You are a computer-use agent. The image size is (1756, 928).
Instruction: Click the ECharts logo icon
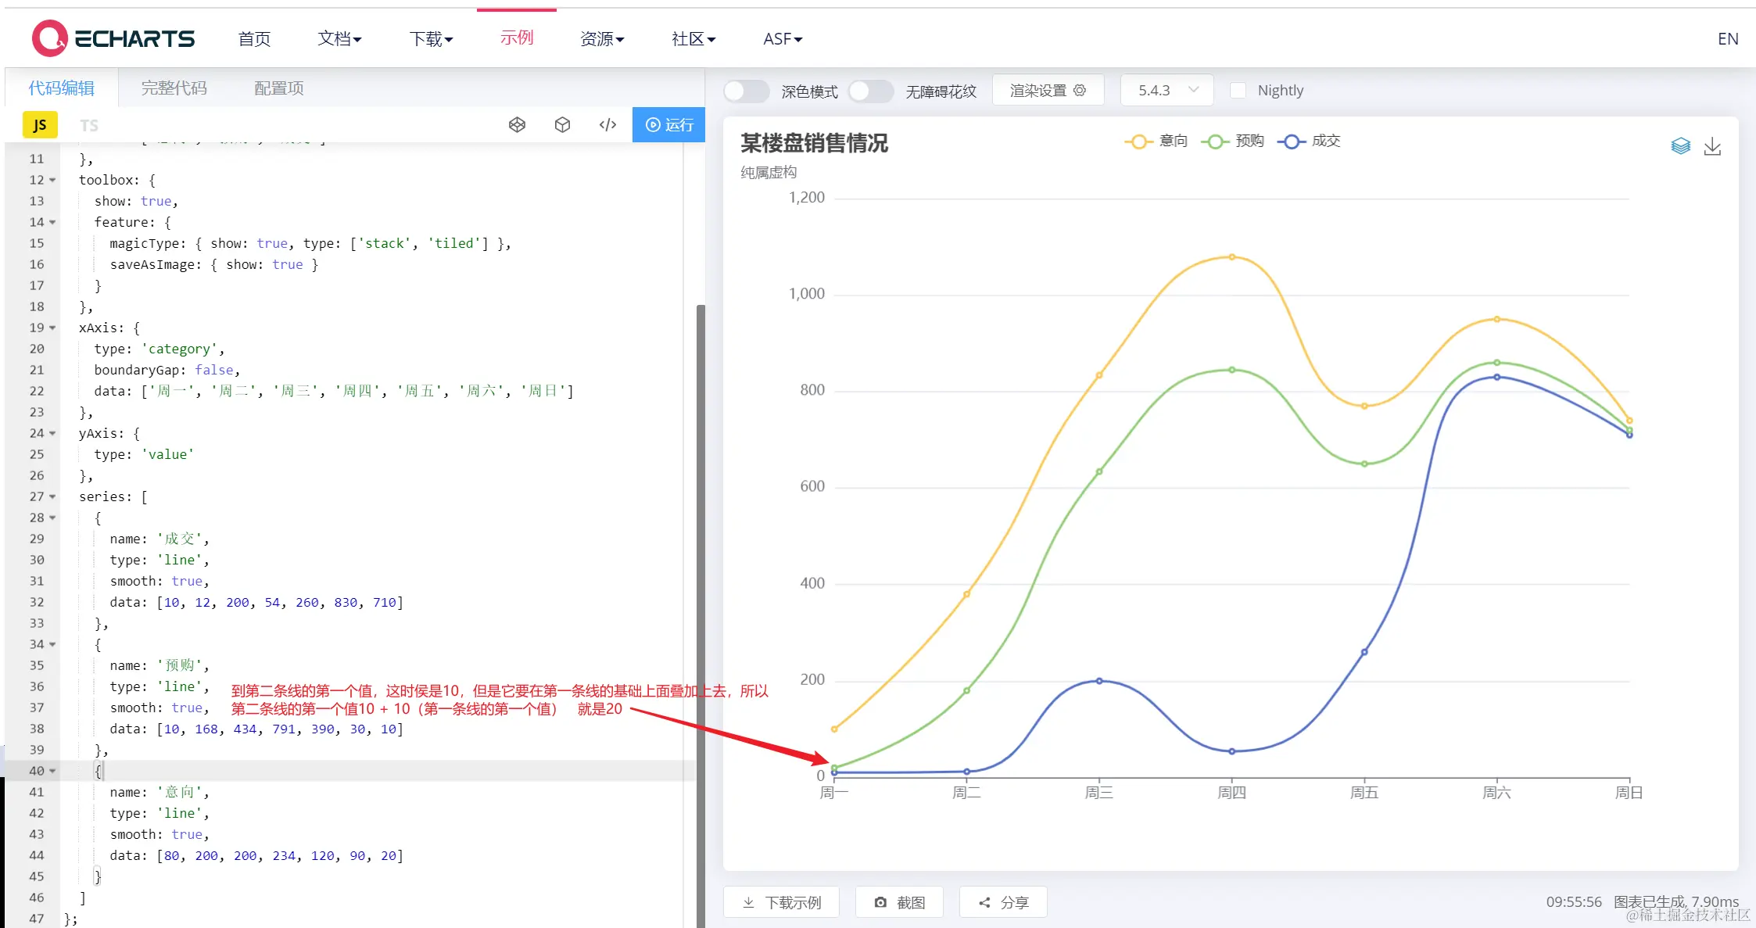pos(49,38)
